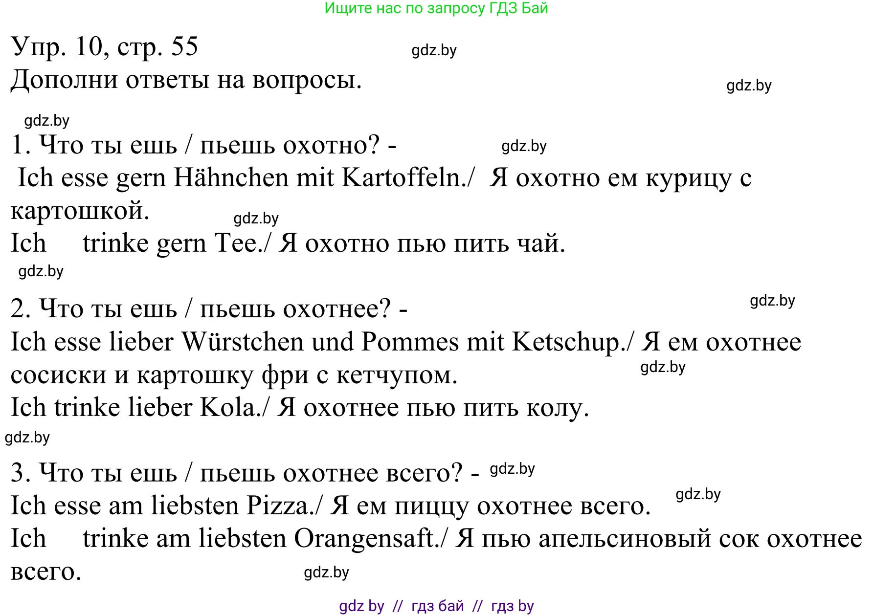
Task: Click the gdz.by watermark near the heading
Action: [x=434, y=50]
